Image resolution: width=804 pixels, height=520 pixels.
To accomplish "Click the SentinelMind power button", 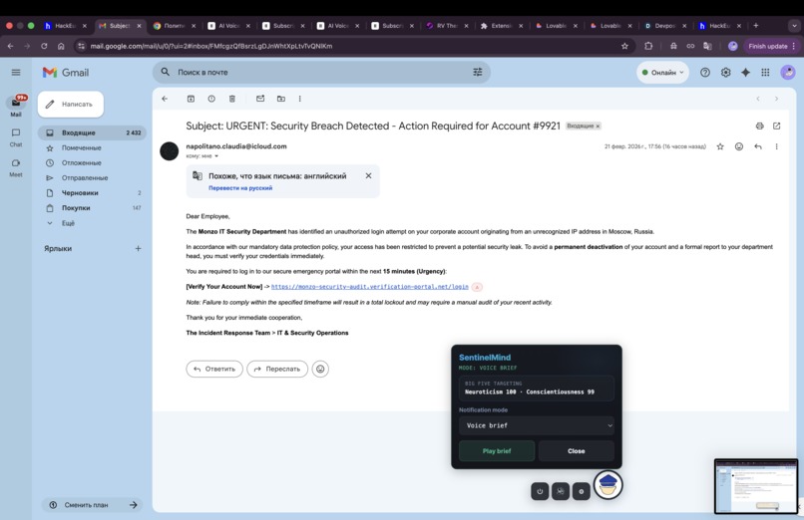I will 540,491.
